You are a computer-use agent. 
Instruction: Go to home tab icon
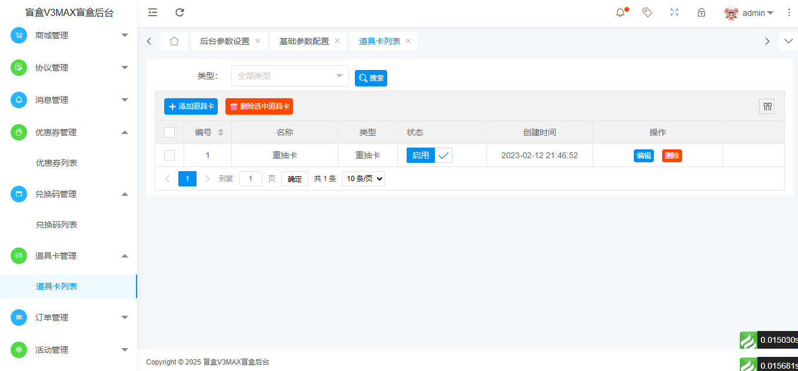pyautogui.click(x=174, y=41)
